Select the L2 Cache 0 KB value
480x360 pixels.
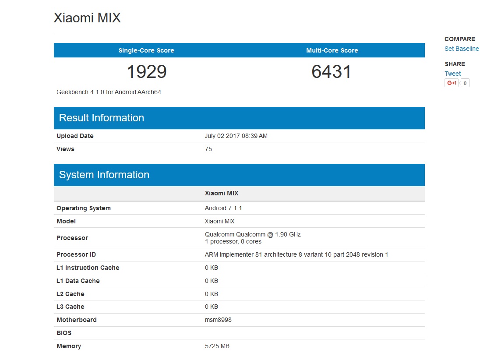(x=212, y=294)
